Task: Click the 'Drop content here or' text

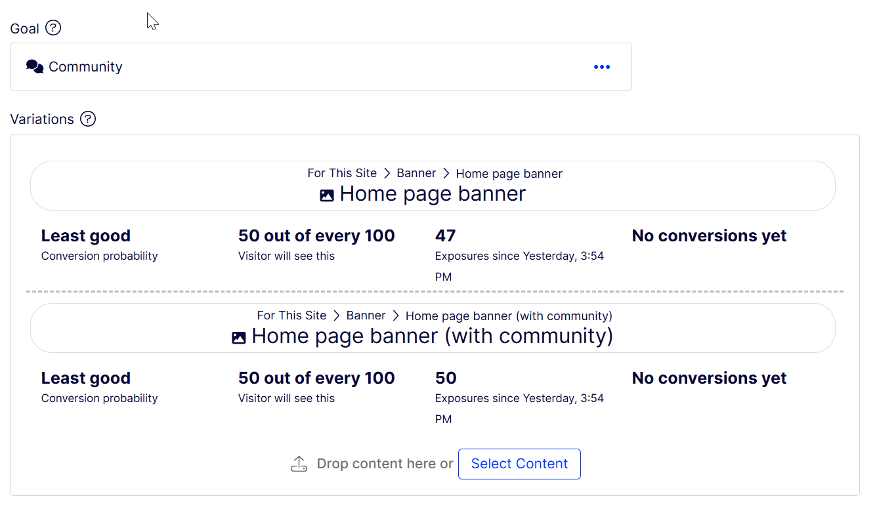Action: tap(385, 464)
